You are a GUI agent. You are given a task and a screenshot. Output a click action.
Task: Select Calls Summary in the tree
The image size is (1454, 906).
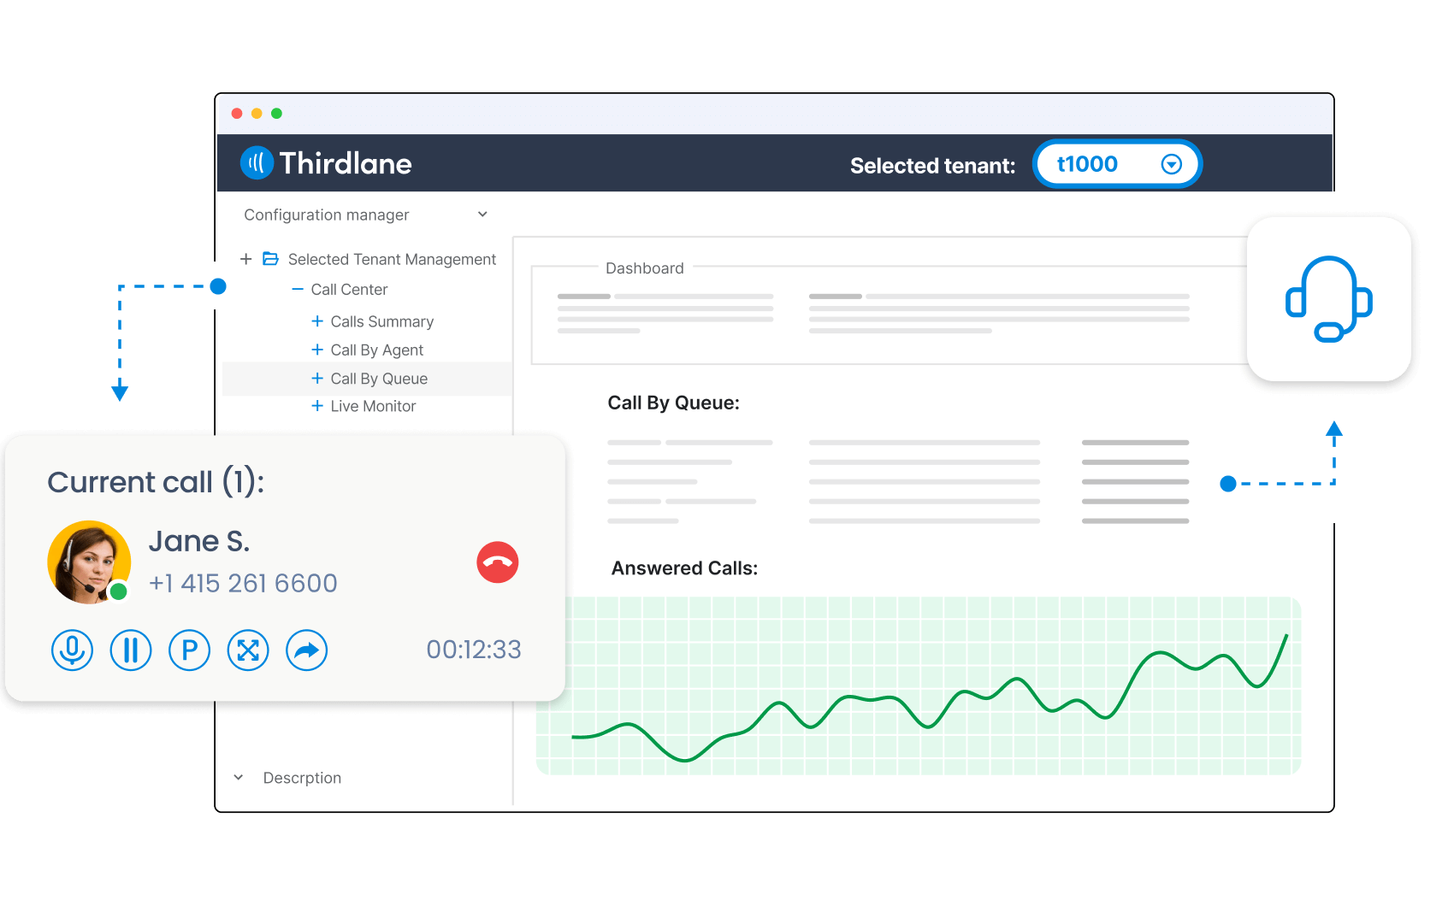pyautogui.click(x=382, y=321)
